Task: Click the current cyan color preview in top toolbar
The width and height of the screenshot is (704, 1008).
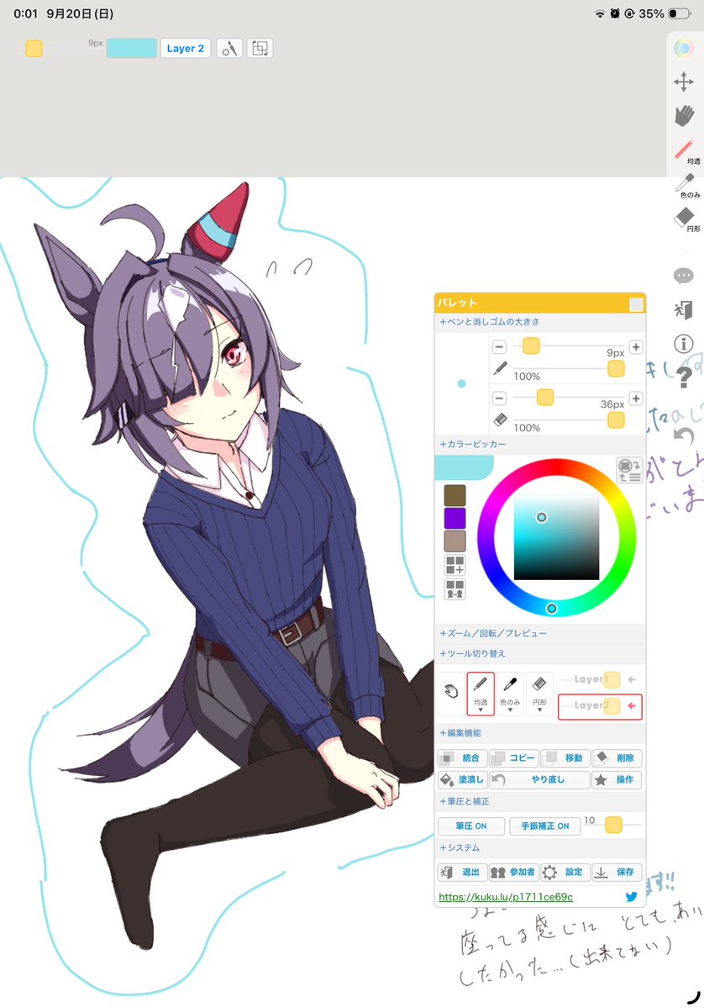Action: tap(132, 48)
